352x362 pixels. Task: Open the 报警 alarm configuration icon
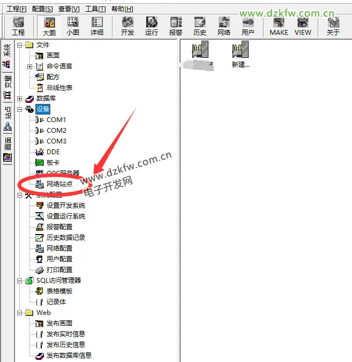click(176, 26)
